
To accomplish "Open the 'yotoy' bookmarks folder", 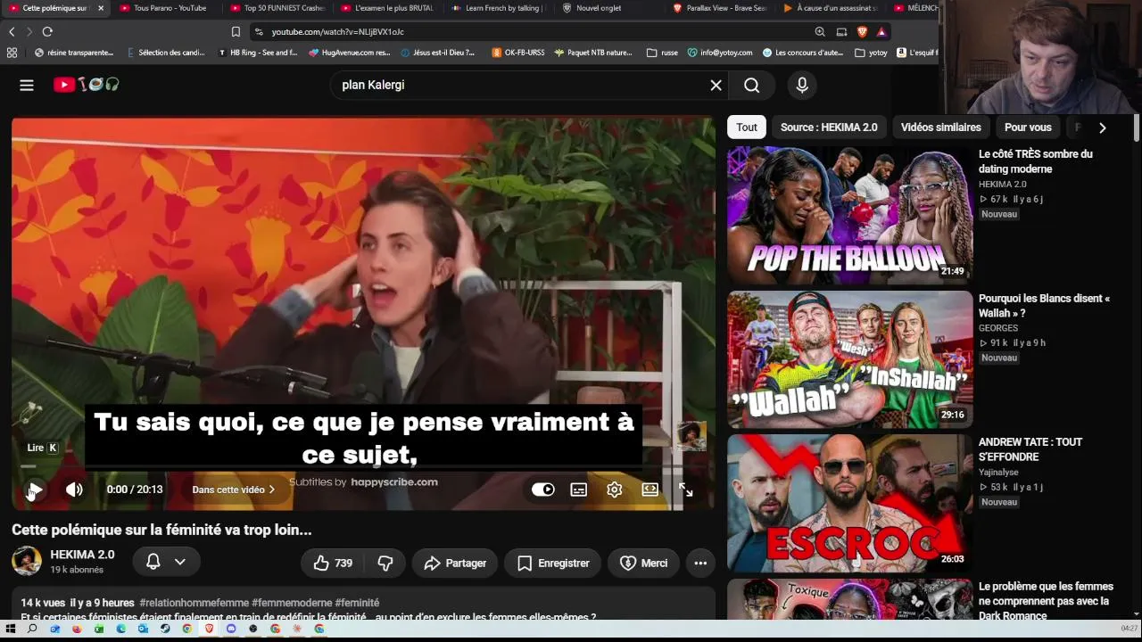I will pos(872,53).
